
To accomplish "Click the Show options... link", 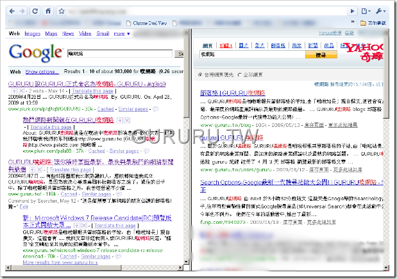I will coord(42,72).
